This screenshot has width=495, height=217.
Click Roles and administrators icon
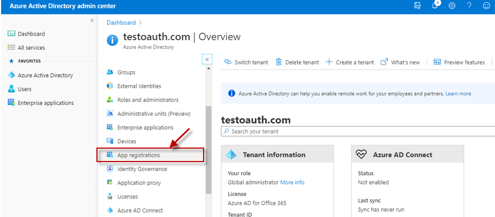[x=110, y=100]
